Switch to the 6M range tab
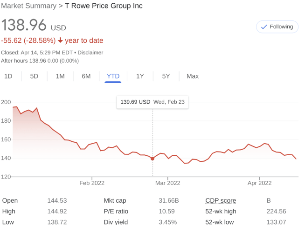Viewport: 305px width, 225px height. point(86,76)
